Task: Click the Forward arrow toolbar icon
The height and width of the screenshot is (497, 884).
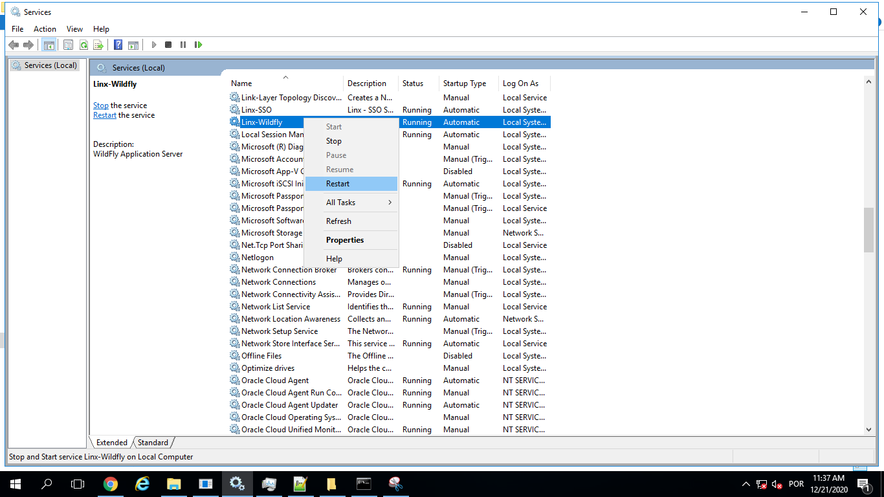Action: pyautogui.click(x=28, y=45)
